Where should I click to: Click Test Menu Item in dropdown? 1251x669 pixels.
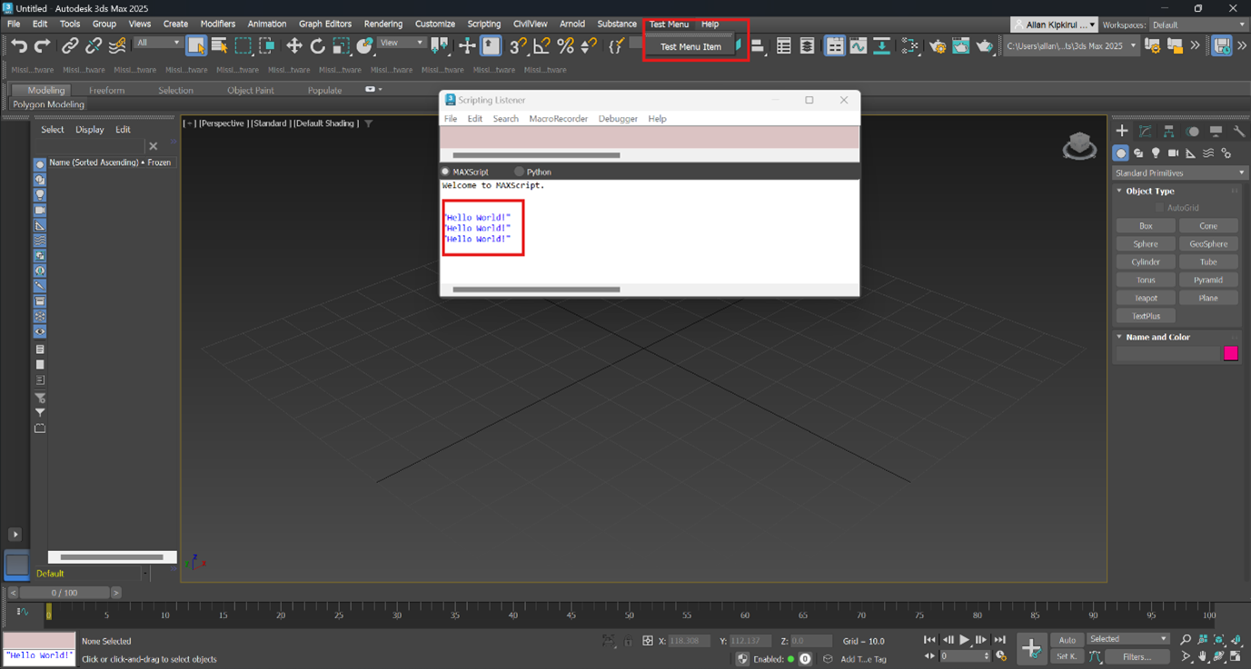click(690, 47)
